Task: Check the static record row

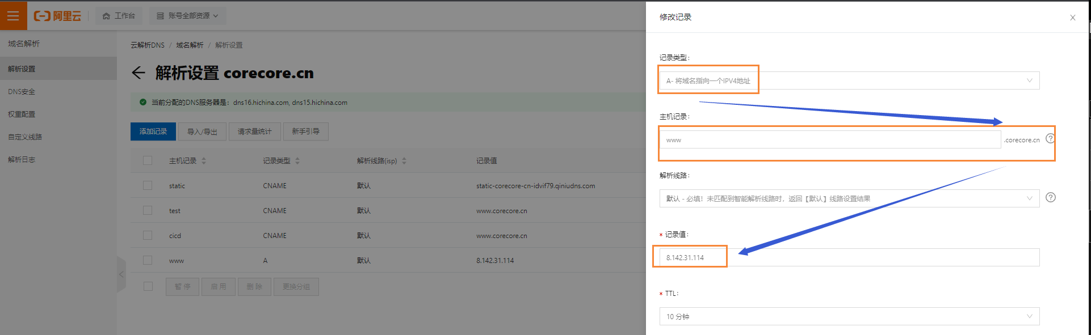Action: [148, 185]
